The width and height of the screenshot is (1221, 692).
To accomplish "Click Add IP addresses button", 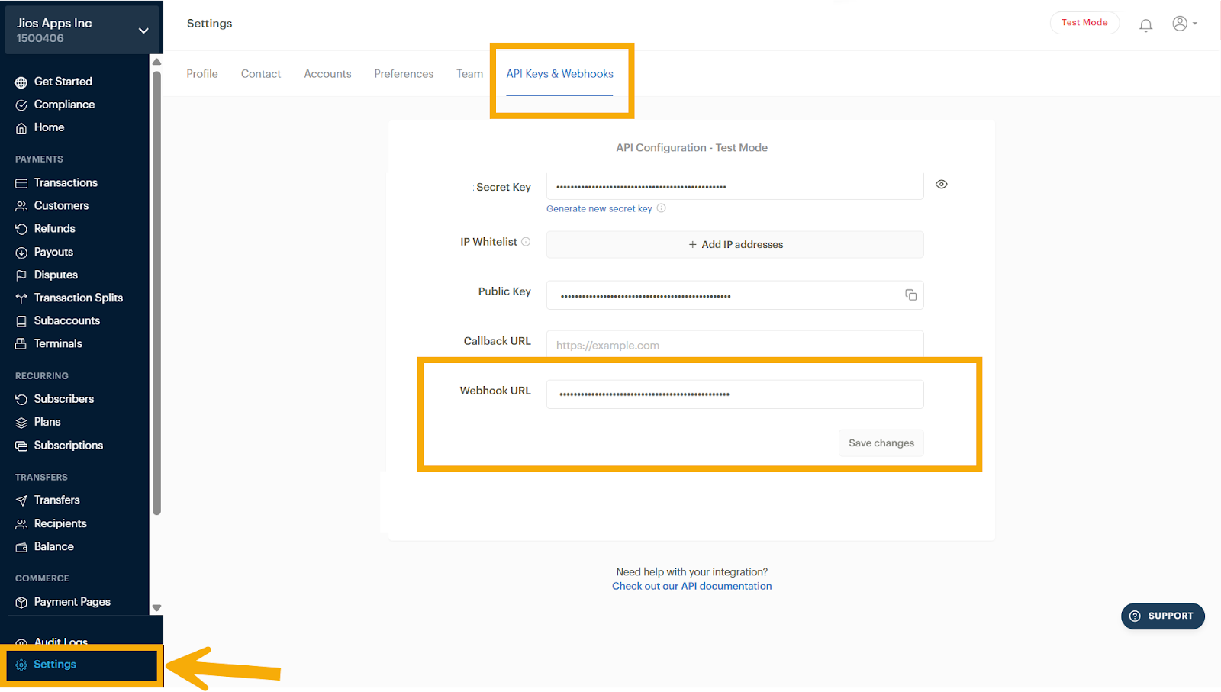I will pyautogui.click(x=735, y=244).
